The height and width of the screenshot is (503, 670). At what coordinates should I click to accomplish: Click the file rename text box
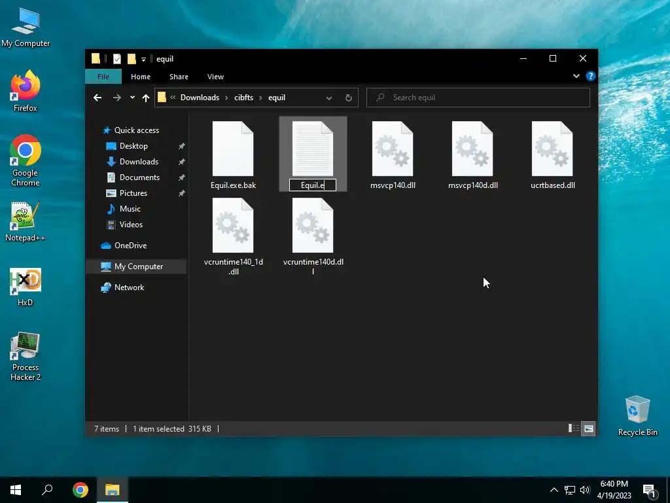point(313,185)
